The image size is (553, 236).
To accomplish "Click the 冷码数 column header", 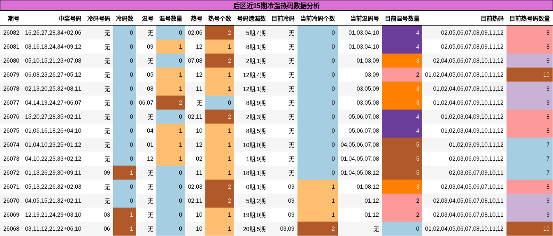I will pyautogui.click(x=125, y=19).
